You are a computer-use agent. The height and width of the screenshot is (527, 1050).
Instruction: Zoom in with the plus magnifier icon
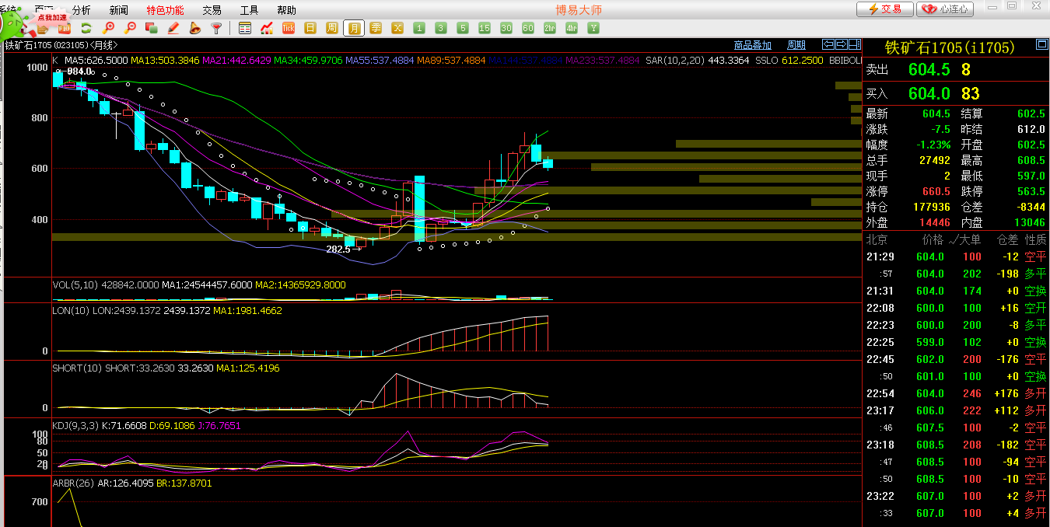108,28
